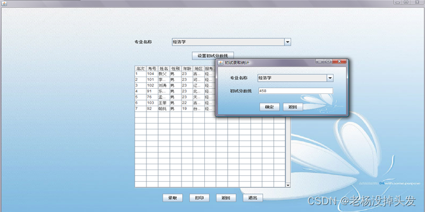Open the 专业名称 dropdown in the main window

tap(287, 42)
